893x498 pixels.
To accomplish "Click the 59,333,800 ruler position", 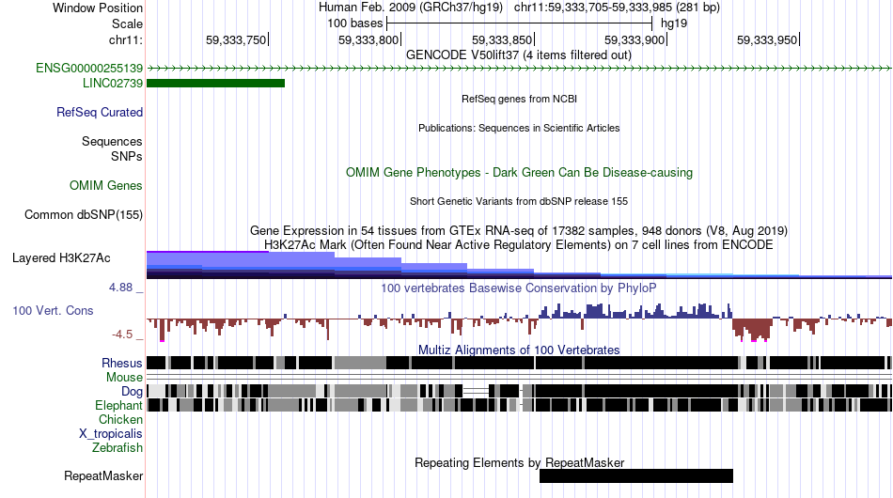I will point(369,39).
